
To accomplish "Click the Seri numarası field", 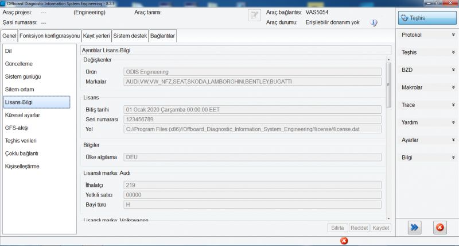I will (252, 119).
